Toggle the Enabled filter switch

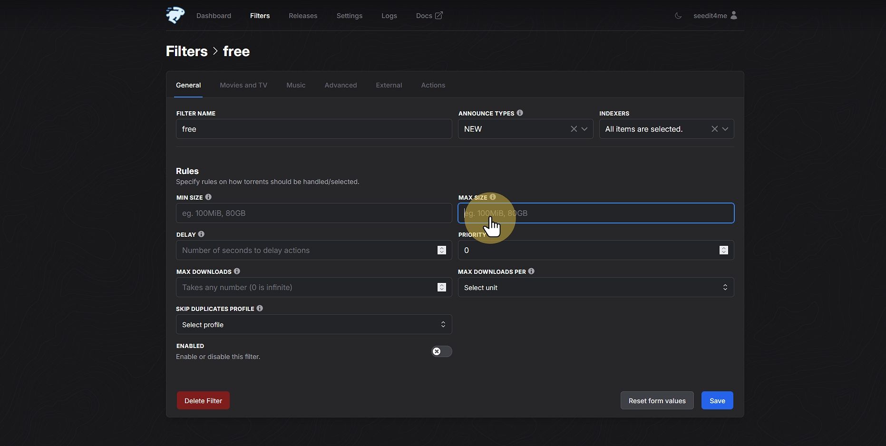click(441, 351)
